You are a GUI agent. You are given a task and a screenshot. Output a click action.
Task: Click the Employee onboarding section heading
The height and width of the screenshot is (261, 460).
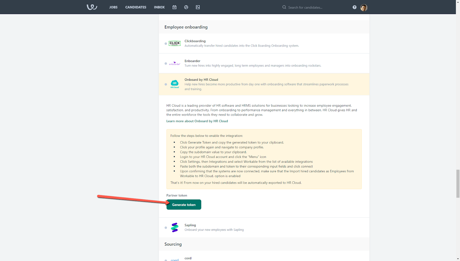pos(186,27)
